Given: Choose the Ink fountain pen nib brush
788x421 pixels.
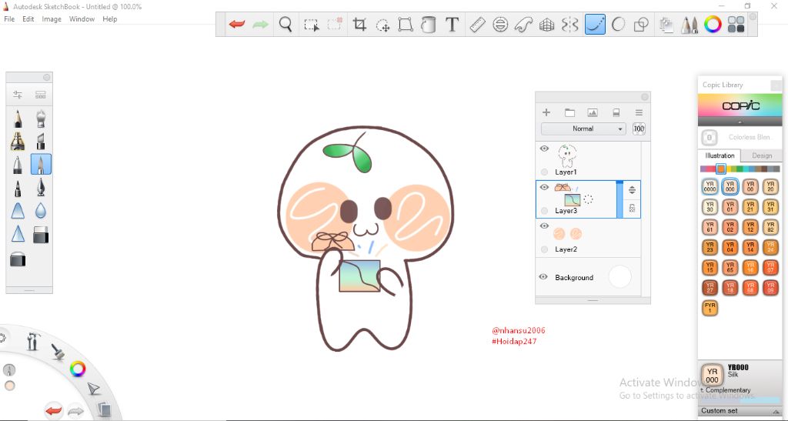Looking at the screenshot, I should [41, 188].
